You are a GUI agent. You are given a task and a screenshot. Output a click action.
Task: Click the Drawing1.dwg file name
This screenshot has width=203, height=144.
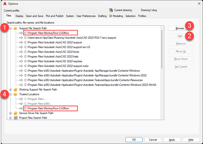(149, 10)
